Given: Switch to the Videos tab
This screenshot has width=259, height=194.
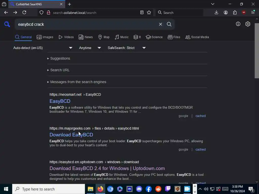Looking at the screenshot, I should [66, 37].
